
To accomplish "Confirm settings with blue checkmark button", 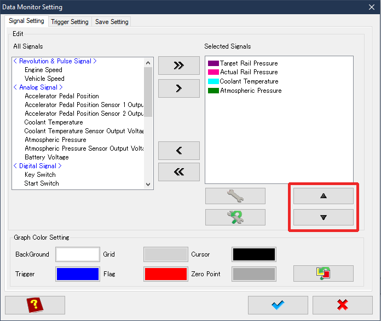I will click(278, 305).
